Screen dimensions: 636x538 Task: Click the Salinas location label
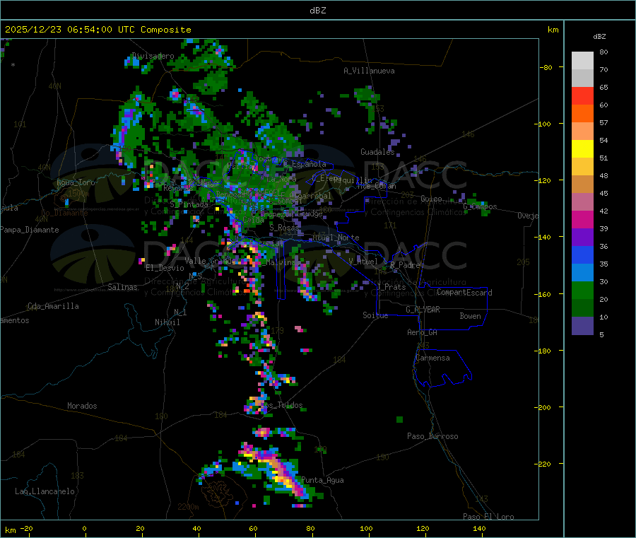click(122, 287)
